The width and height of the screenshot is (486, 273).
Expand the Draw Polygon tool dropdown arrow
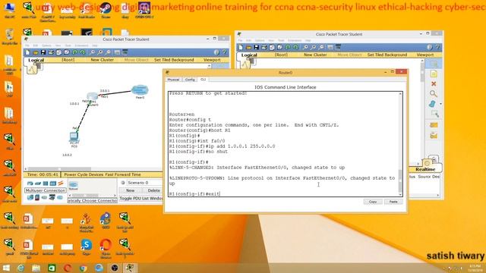click(x=440, y=104)
